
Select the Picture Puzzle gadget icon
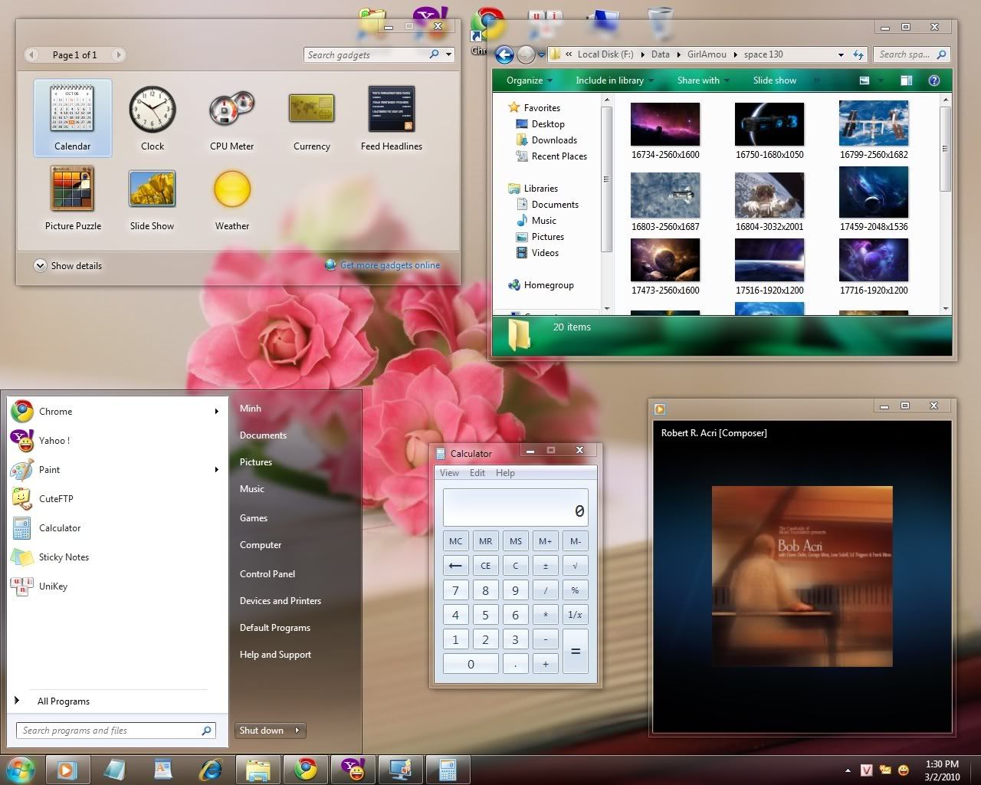coord(73,189)
